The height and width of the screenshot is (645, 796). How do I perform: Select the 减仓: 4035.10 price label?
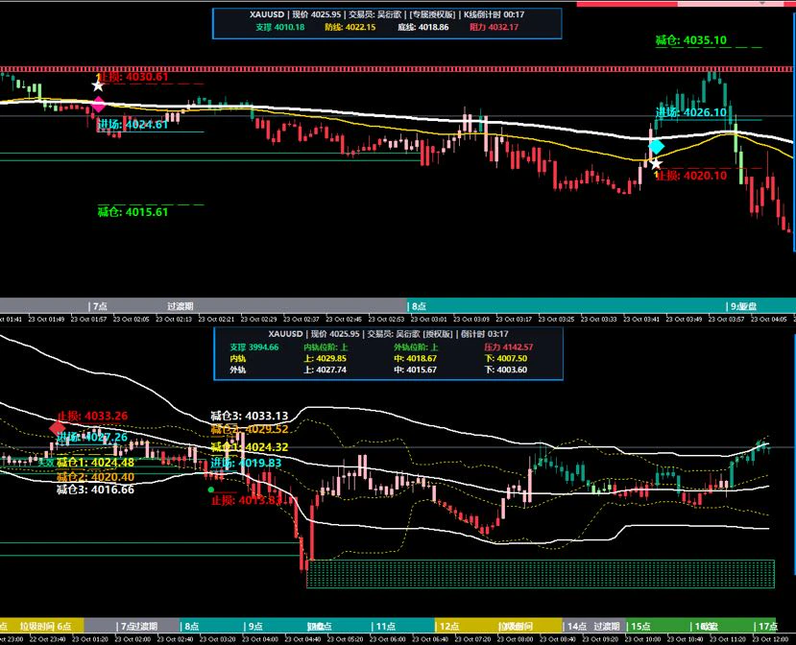pos(691,40)
